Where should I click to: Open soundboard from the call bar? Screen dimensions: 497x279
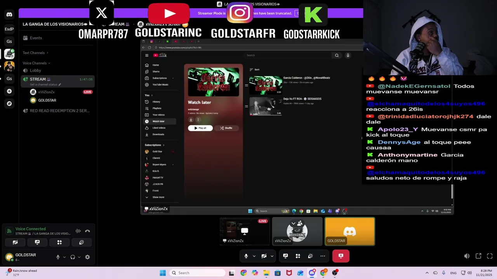[310, 256]
